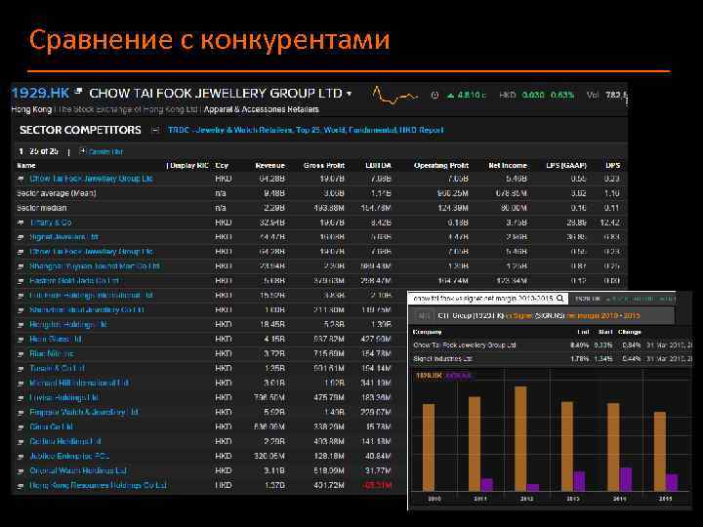The width and height of the screenshot is (703, 527).
Task: Open the TRBC Jewelry & Watch Retailers report link
Action: [x=306, y=130]
